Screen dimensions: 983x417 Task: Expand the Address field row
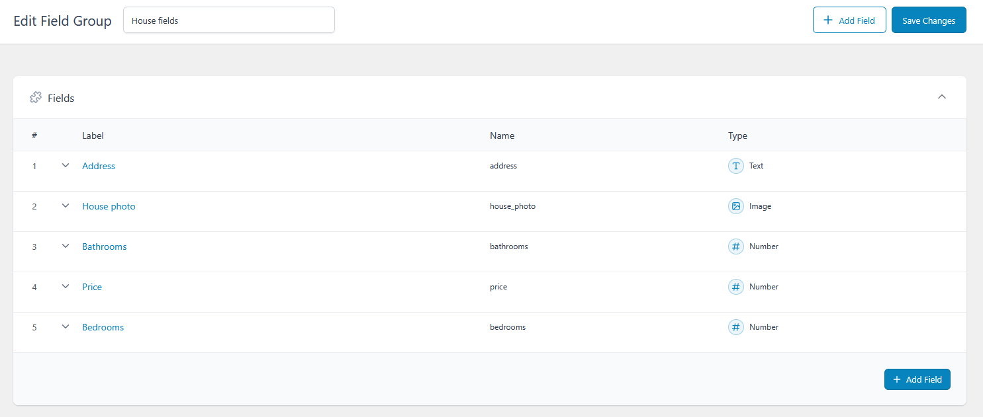coord(66,166)
